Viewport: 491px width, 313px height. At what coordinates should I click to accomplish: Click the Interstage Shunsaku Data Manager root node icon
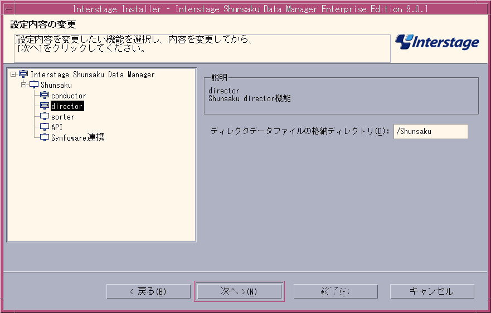click(x=23, y=74)
